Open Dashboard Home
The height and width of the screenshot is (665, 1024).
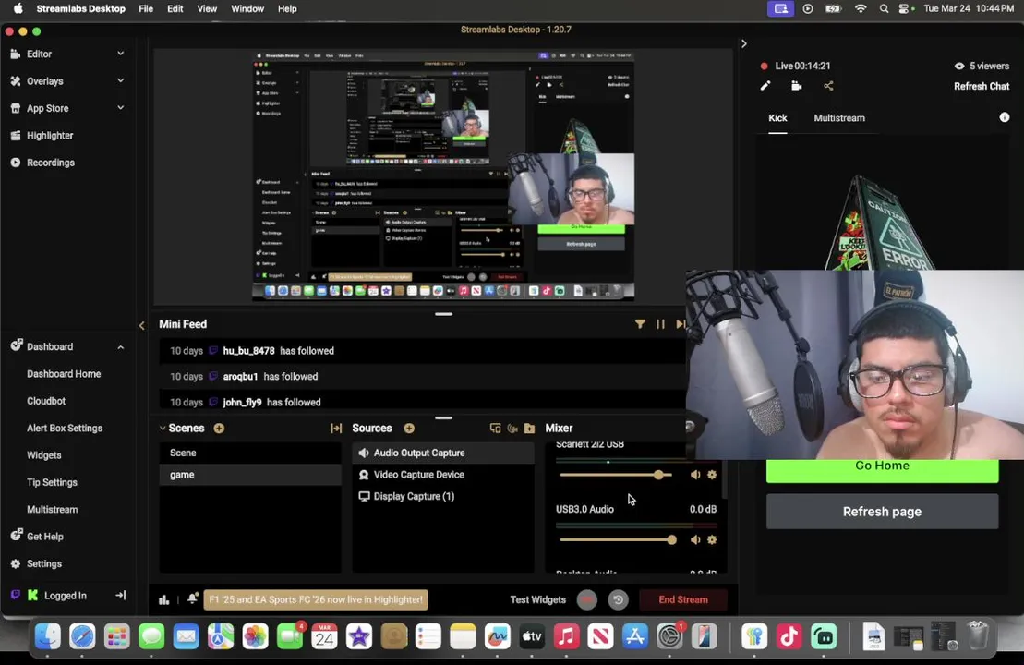click(x=64, y=374)
